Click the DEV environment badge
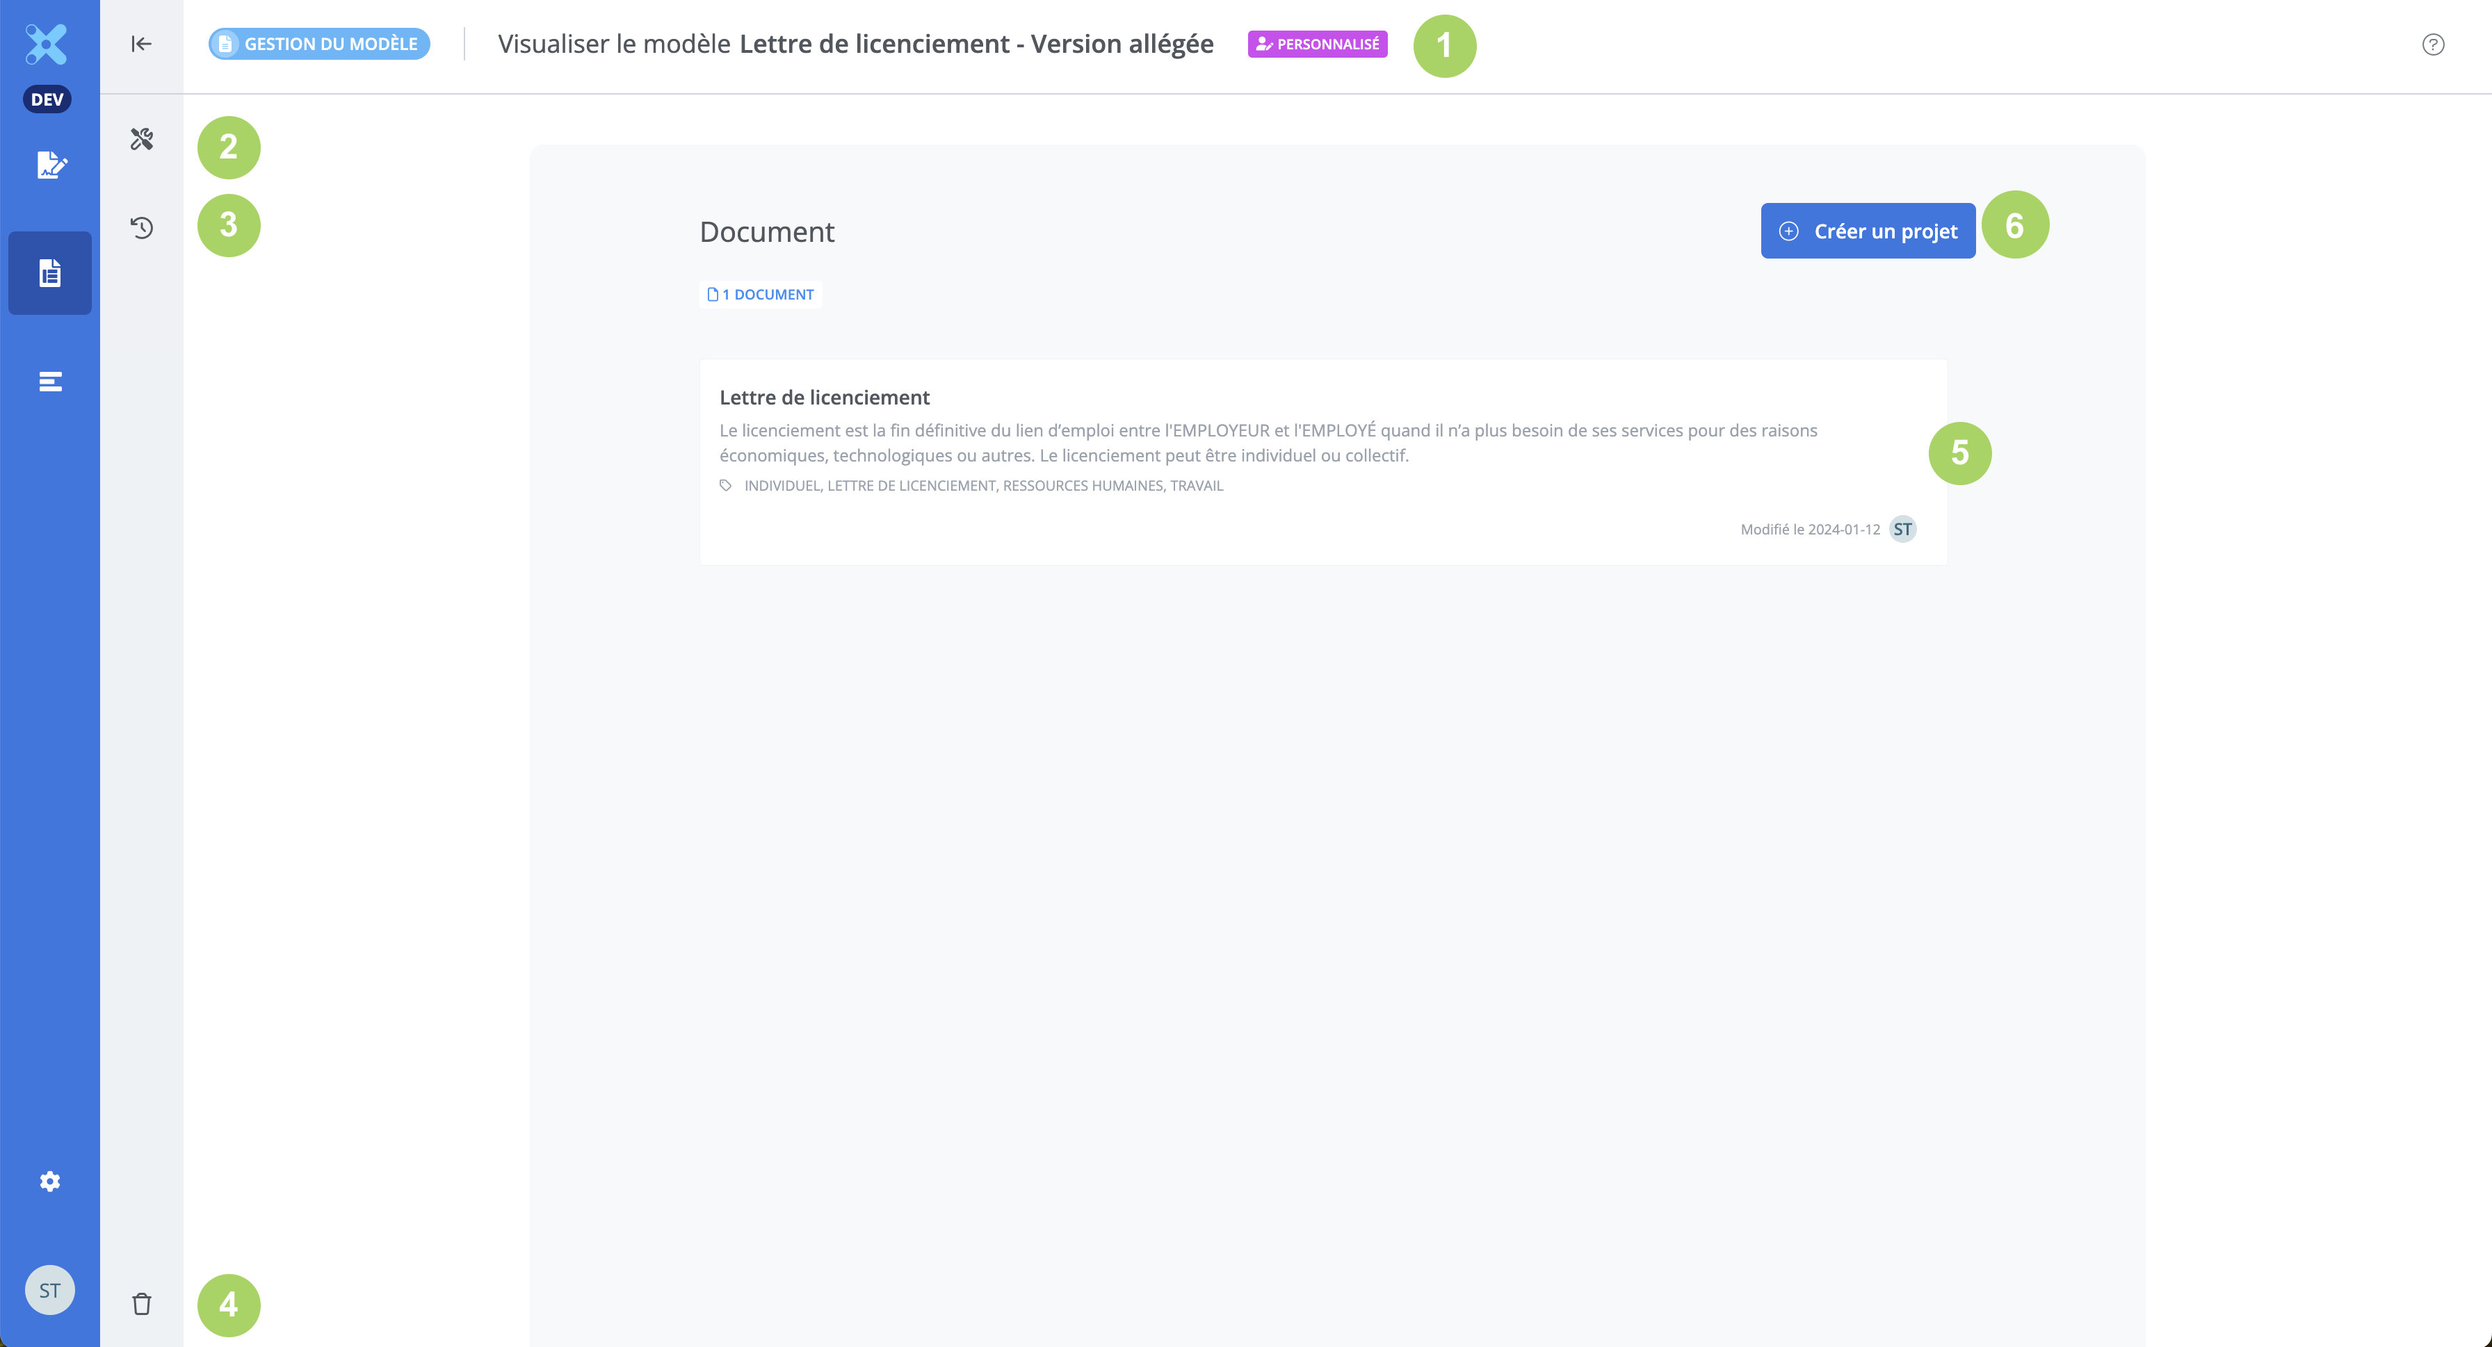 point(47,99)
